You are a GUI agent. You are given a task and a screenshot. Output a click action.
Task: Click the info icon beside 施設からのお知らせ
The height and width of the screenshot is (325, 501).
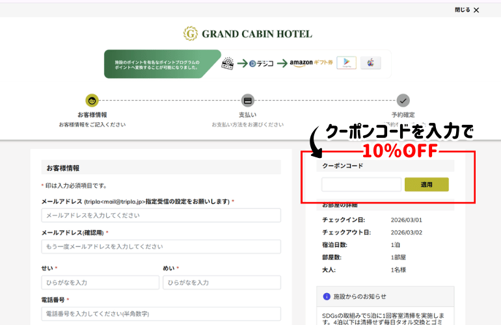tap(327, 296)
